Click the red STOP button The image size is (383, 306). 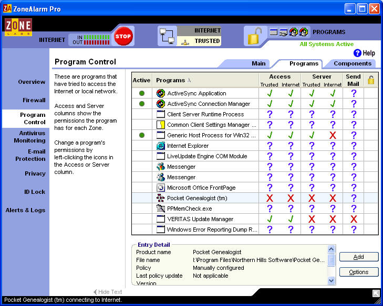(x=123, y=36)
